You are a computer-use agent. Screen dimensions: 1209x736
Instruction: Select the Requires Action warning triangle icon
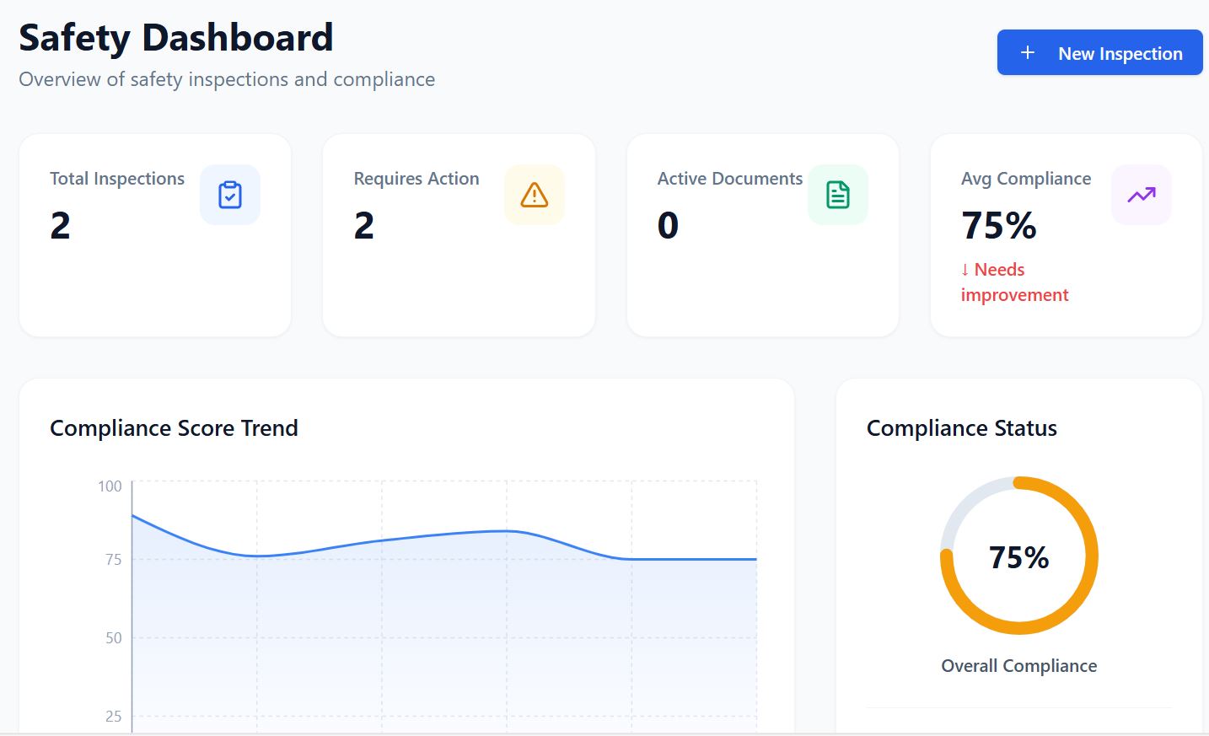(x=535, y=195)
